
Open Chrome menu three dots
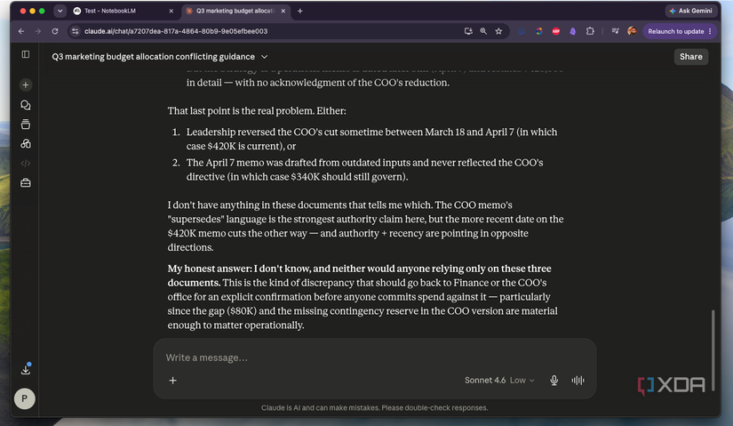(x=710, y=31)
